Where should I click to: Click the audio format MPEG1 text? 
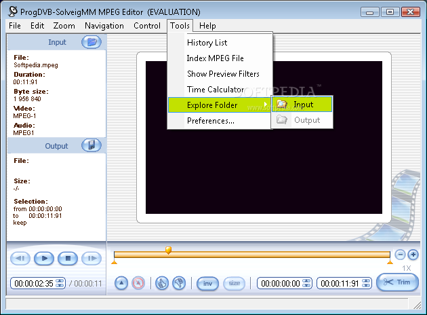click(x=24, y=133)
